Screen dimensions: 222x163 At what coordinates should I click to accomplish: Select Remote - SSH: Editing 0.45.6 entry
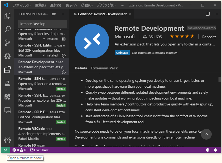tap(42, 50)
